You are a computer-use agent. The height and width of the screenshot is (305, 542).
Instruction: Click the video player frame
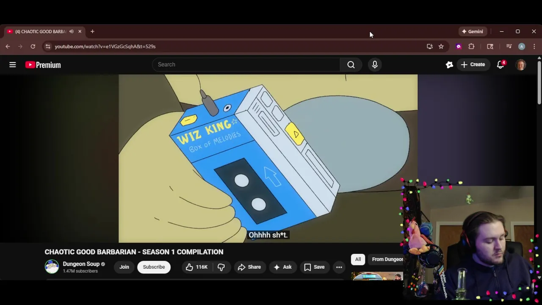point(268,158)
